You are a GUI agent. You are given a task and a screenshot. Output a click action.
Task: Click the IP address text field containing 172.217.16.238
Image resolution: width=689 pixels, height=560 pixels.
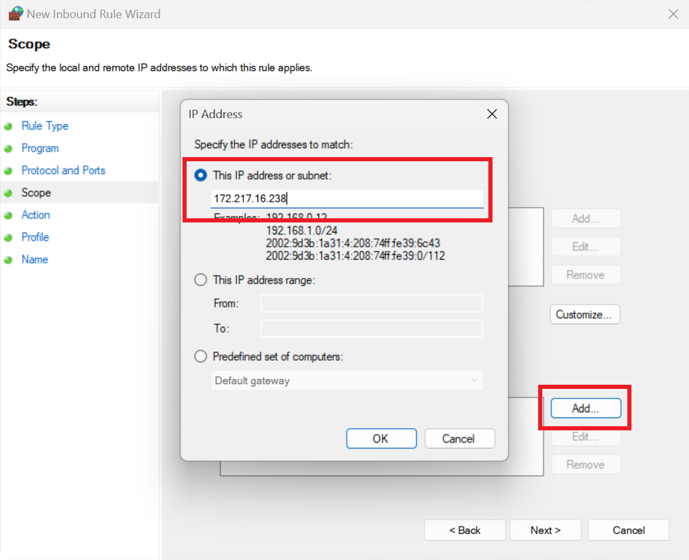coord(346,199)
